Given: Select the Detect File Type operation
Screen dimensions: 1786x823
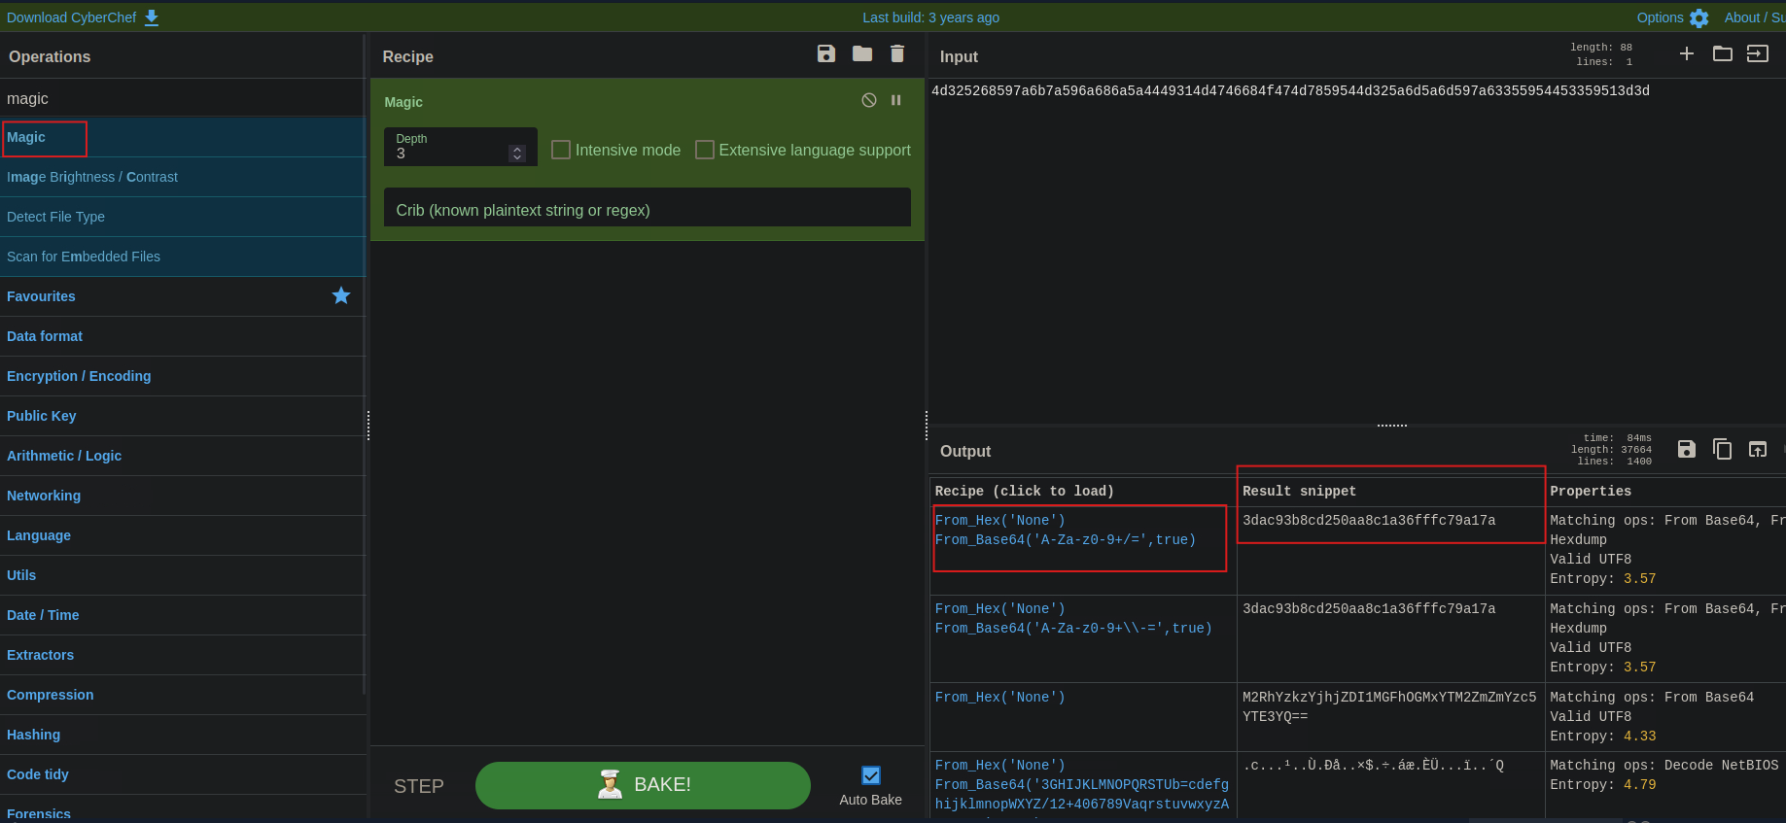Looking at the screenshot, I should point(56,217).
